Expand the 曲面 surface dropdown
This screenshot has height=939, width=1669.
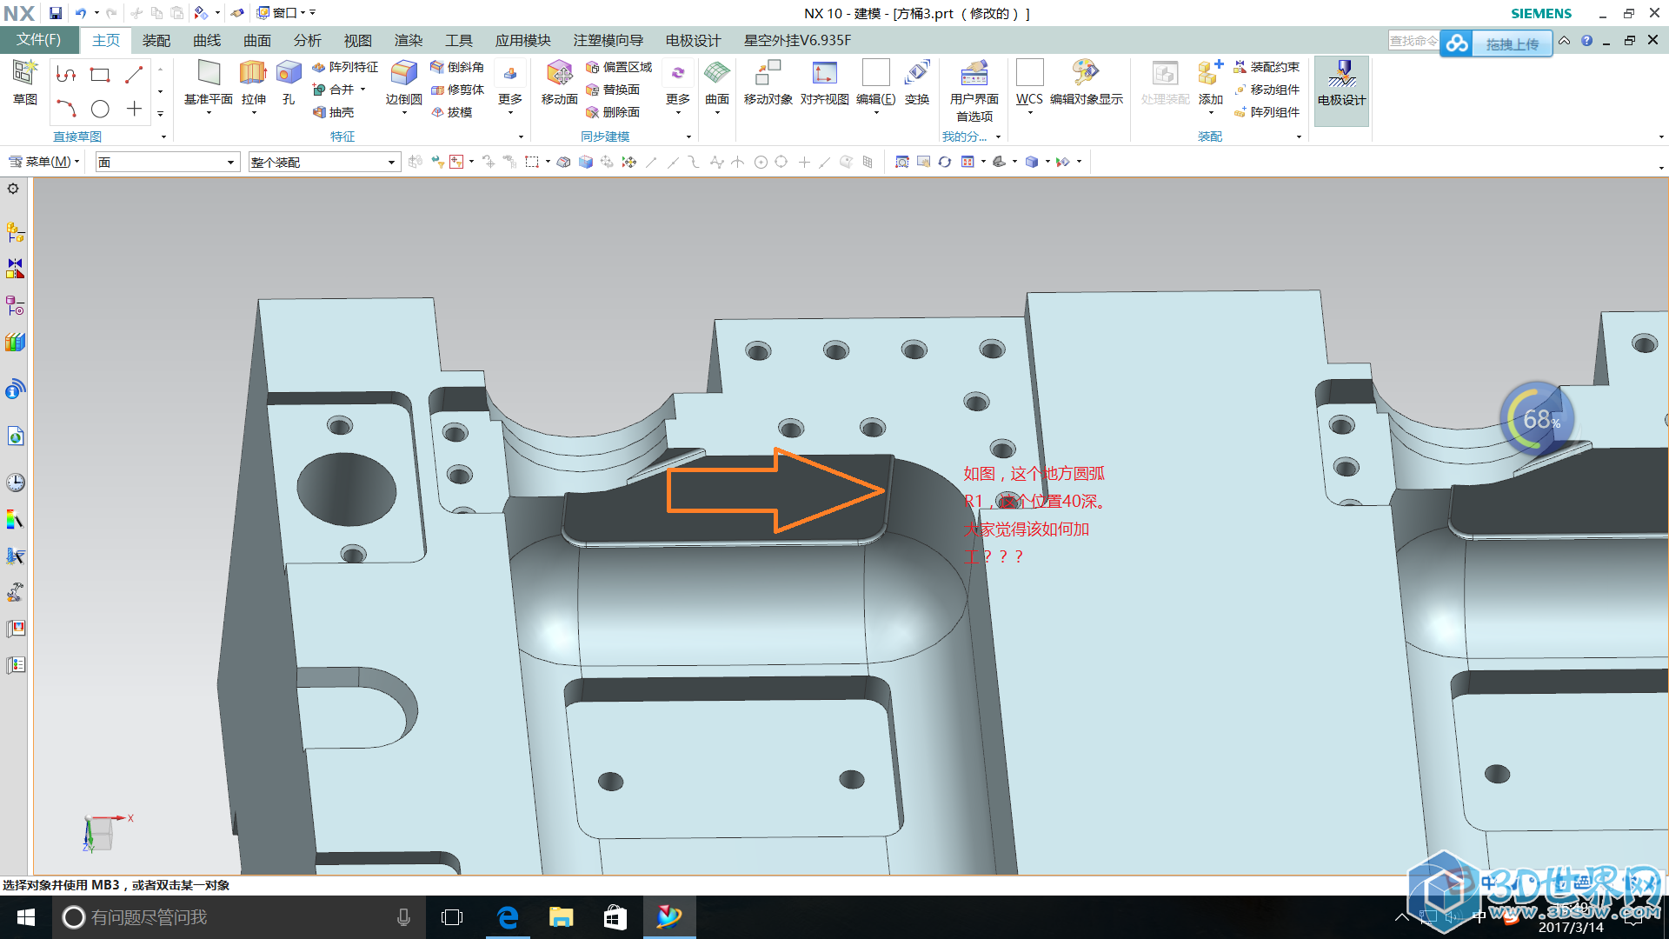pyautogui.click(x=717, y=113)
